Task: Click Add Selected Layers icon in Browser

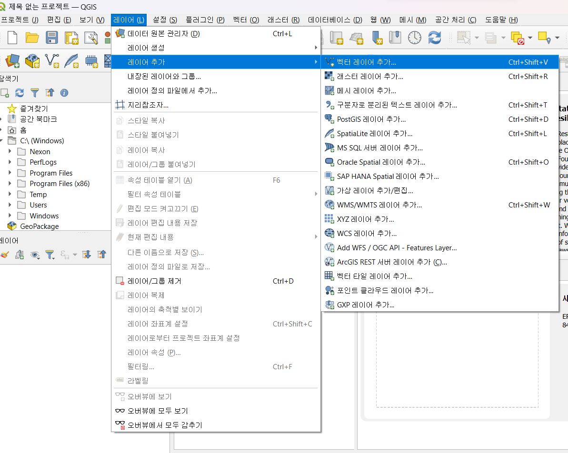Action: [x=5, y=93]
